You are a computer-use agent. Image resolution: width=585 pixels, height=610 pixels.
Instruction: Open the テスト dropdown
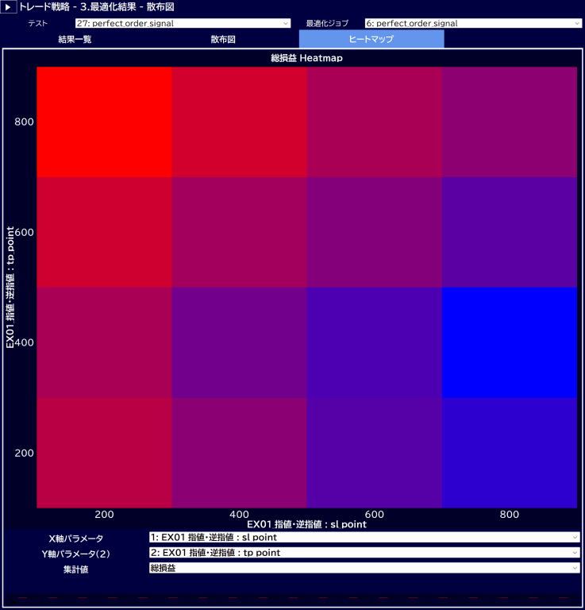pos(183,24)
